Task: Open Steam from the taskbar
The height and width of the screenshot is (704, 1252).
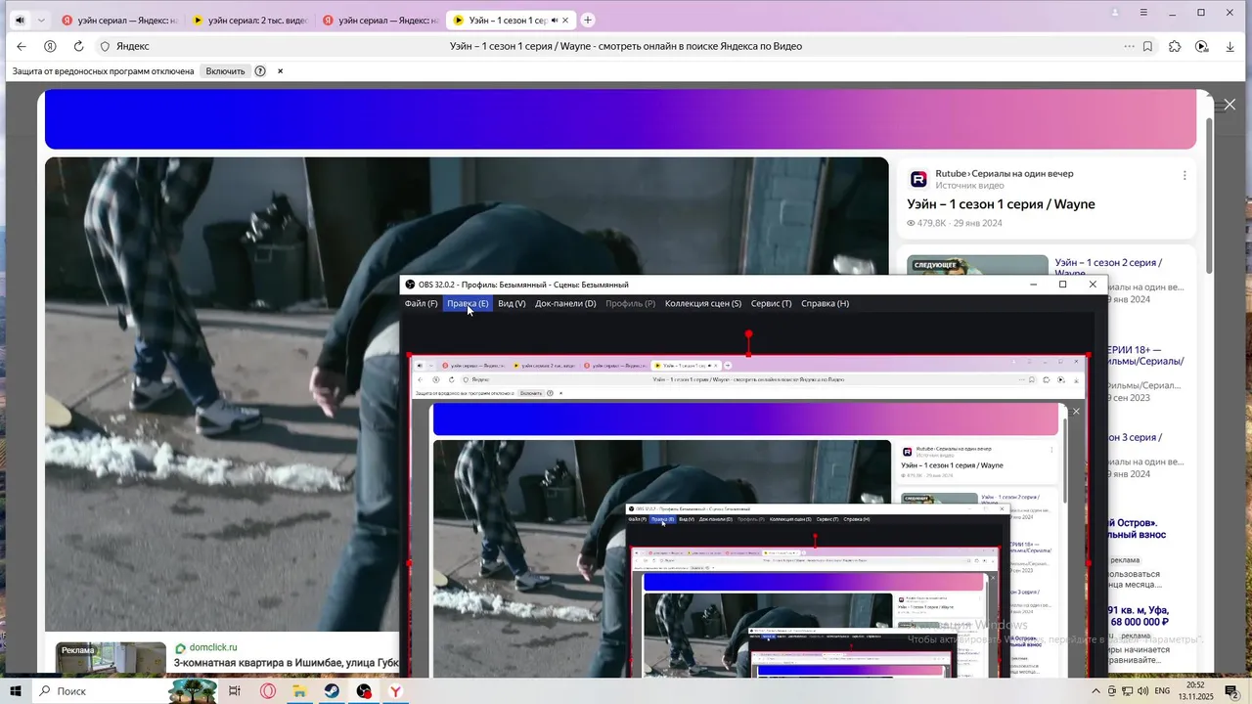Action: click(x=332, y=691)
